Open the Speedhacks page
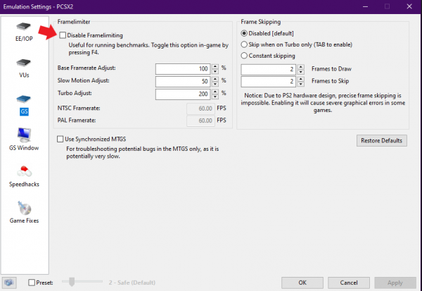This screenshot has height=291, width=422. (25, 175)
